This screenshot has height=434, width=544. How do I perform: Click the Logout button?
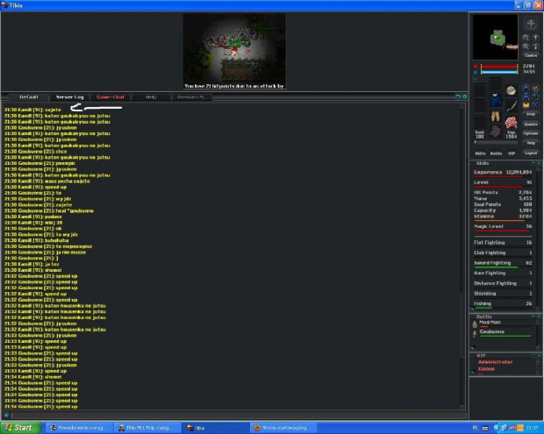(531, 153)
